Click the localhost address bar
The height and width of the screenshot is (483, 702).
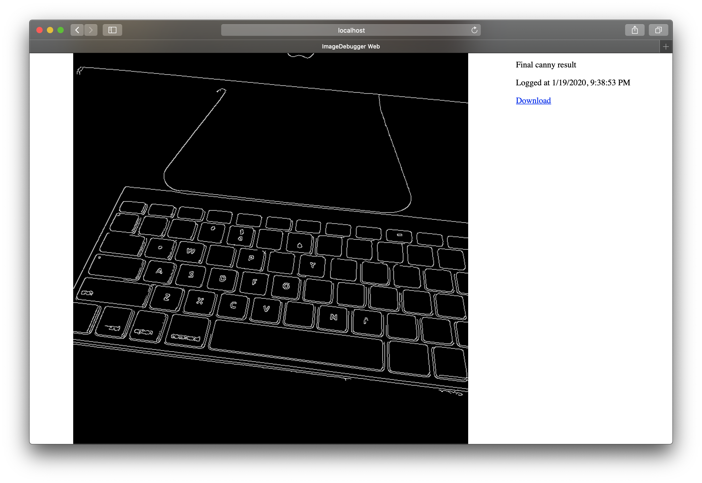[x=351, y=30]
